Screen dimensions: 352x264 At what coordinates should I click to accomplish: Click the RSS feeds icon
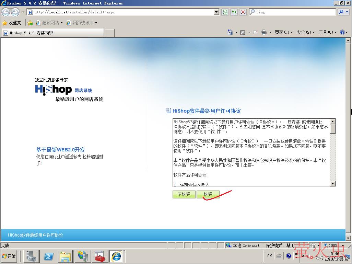point(243,32)
